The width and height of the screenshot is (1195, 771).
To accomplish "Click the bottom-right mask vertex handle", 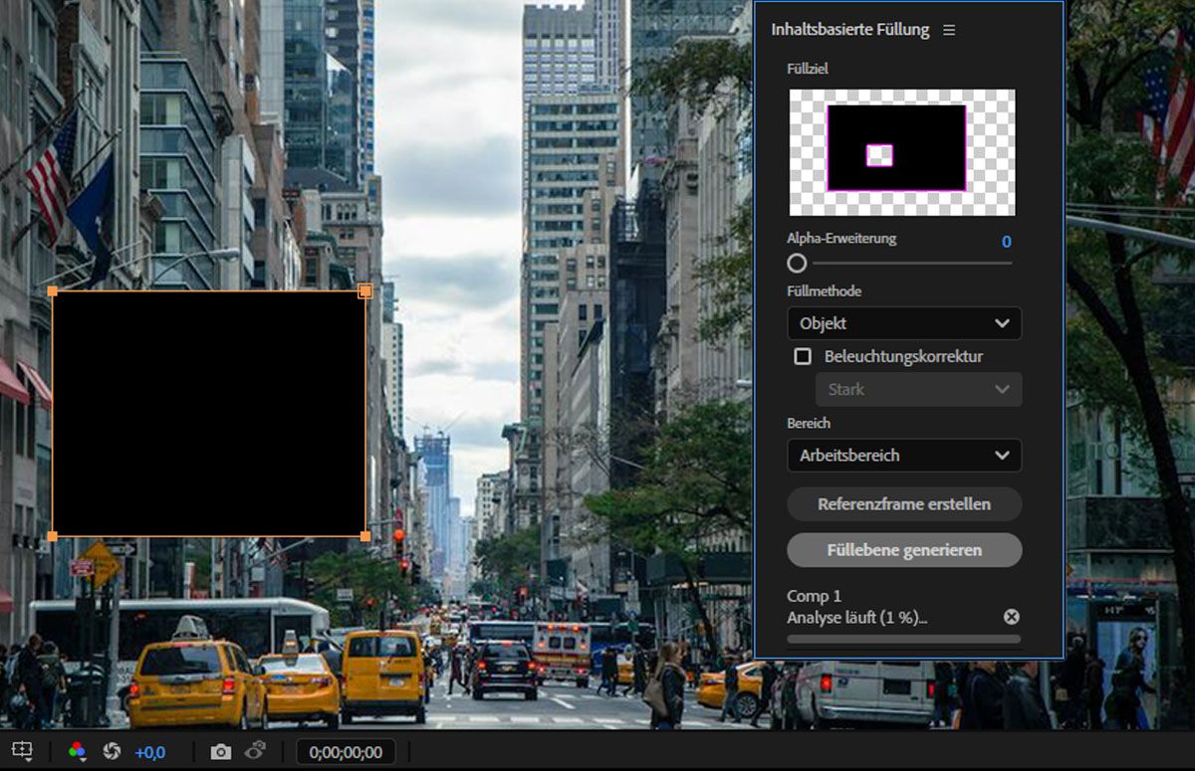I will point(365,536).
